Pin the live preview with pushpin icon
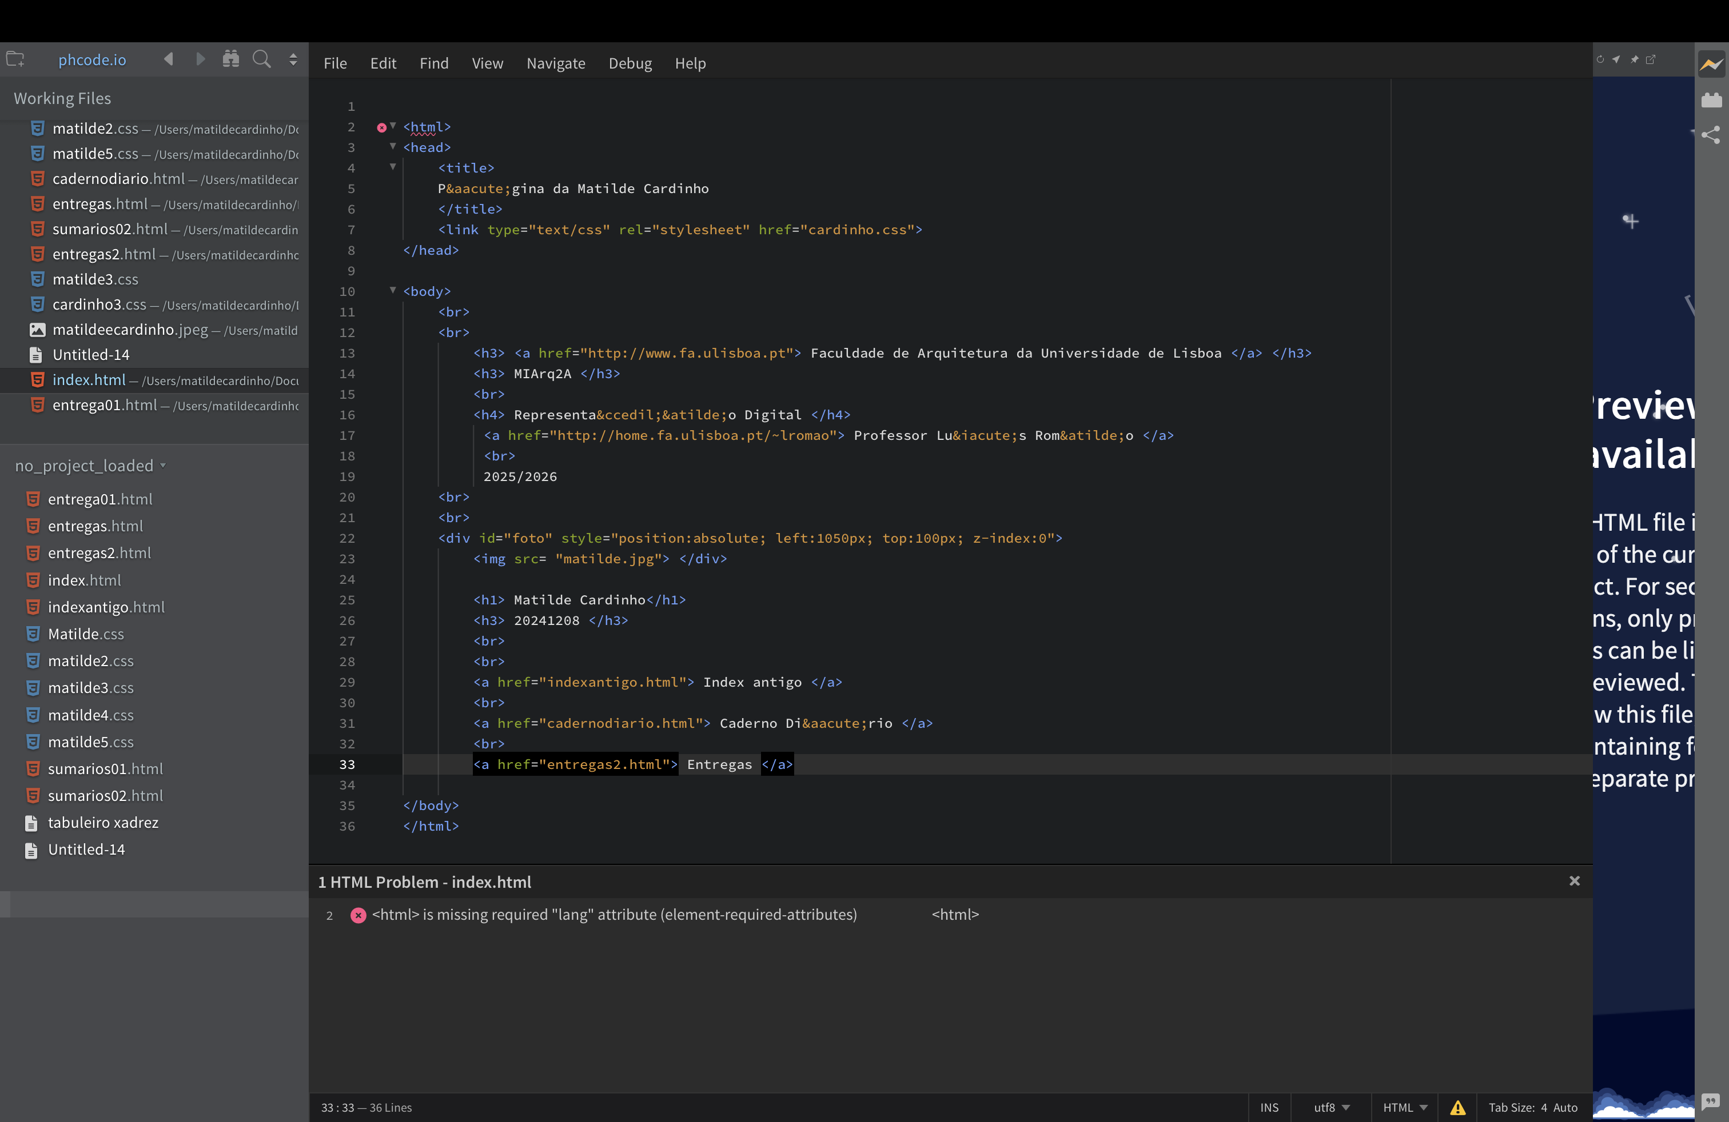This screenshot has height=1122, width=1729. click(1634, 59)
